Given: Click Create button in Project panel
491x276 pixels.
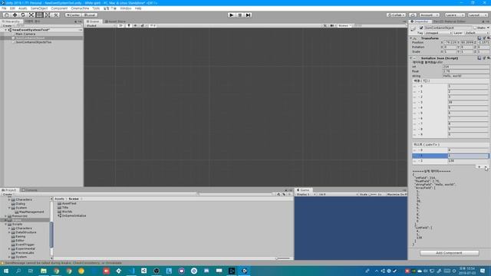Looking at the screenshot, I should click(8, 194).
